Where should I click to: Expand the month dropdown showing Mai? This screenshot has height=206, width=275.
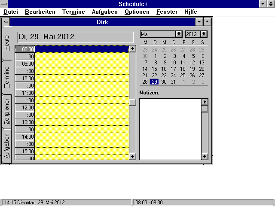179,34
